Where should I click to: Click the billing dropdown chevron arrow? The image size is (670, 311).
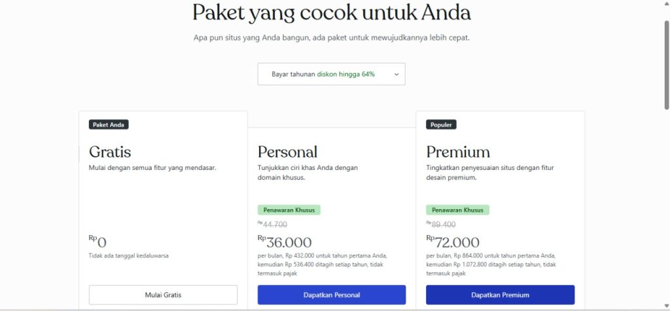point(396,74)
